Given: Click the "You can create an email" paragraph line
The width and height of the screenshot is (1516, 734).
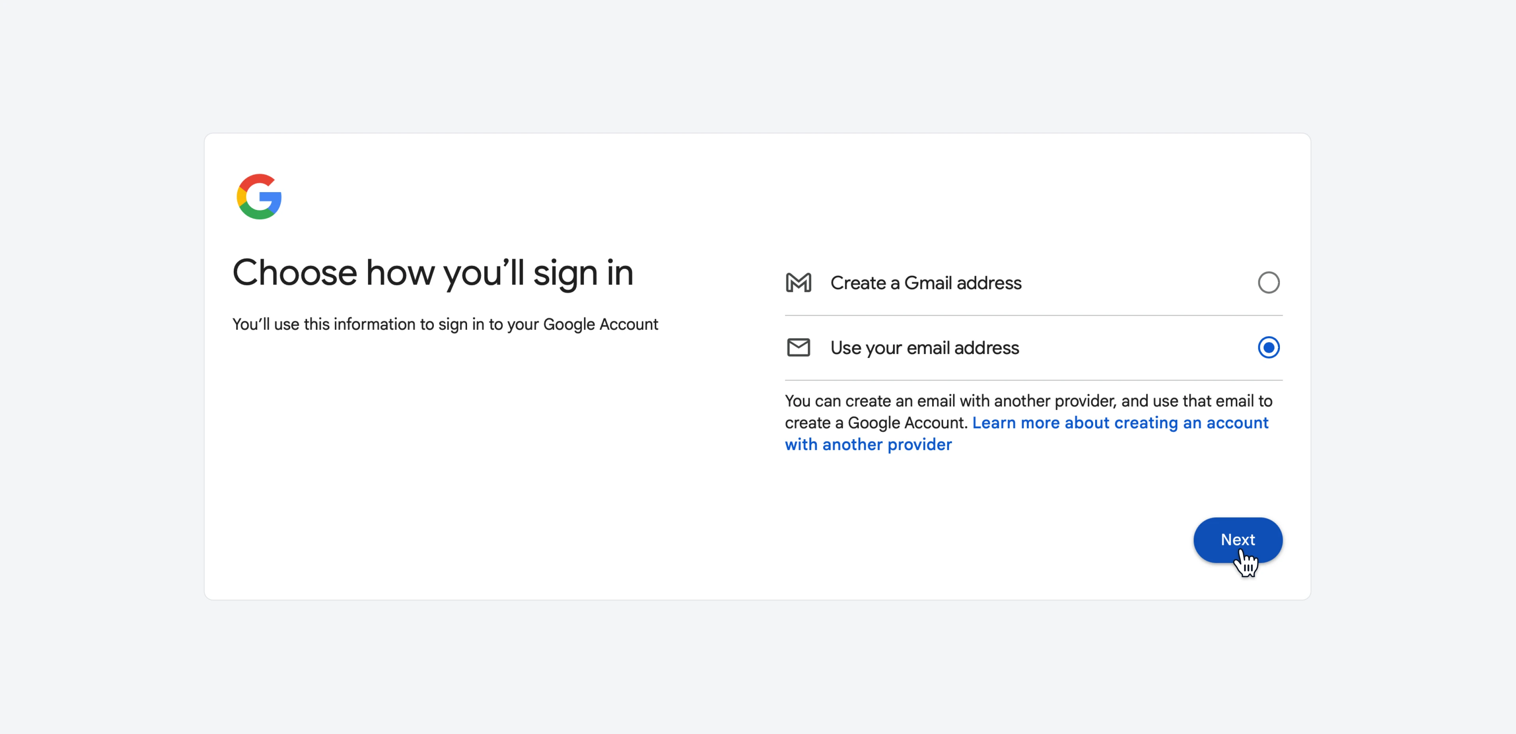Looking at the screenshot, I should click(x=1028, y=401).
